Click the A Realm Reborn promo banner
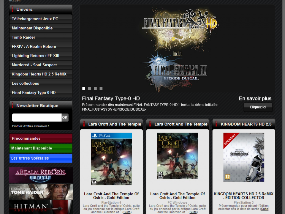 click(x=41, y=175)
